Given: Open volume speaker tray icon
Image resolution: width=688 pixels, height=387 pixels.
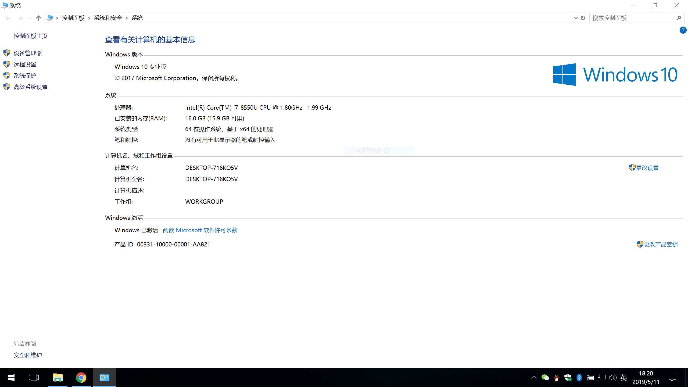Looking at the screenshot, I should pos(613,378).
